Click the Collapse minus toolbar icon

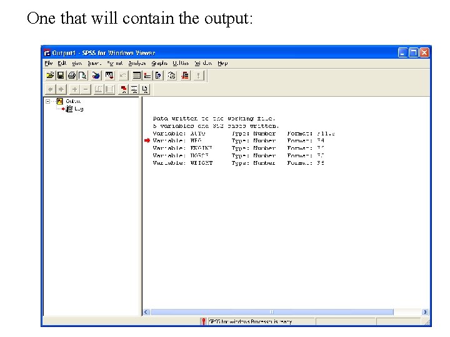(x=85, y=89)
